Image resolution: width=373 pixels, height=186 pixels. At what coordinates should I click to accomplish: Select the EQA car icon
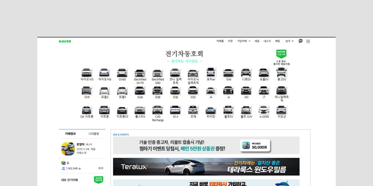pos(140,90)
